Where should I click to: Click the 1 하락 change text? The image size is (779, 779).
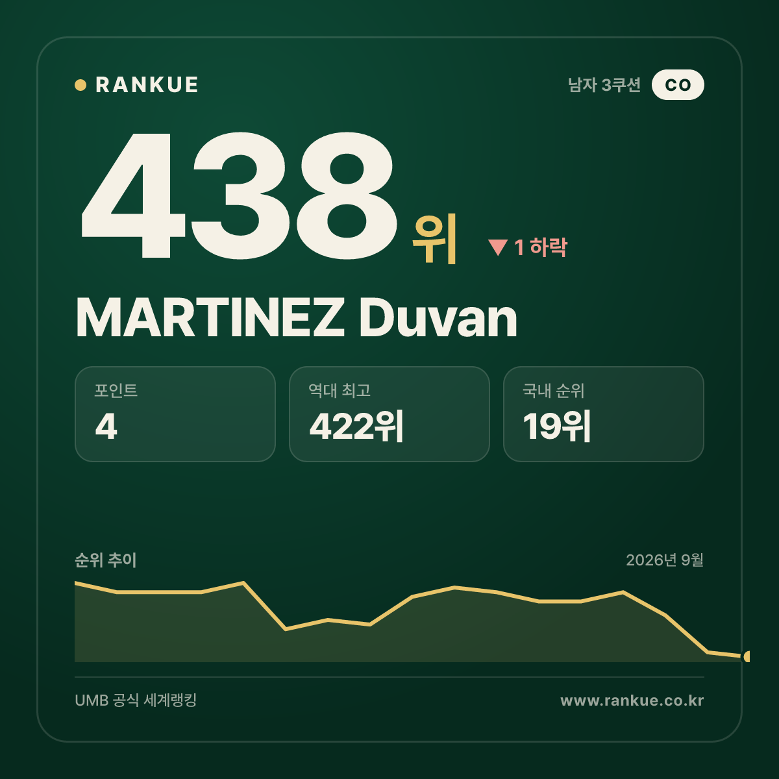click(541, 247)
